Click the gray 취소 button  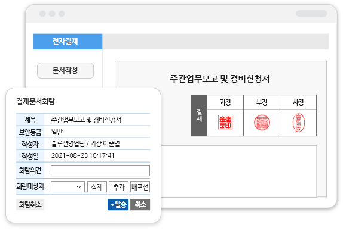click(140, 204)
